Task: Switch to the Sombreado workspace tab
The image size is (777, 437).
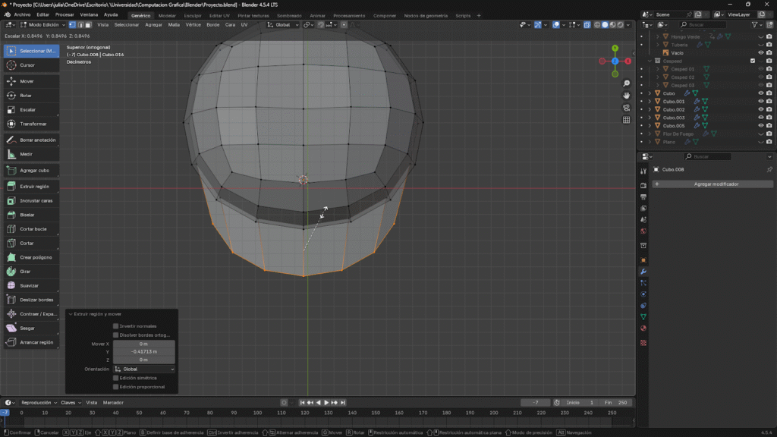Action: [288, 15]
